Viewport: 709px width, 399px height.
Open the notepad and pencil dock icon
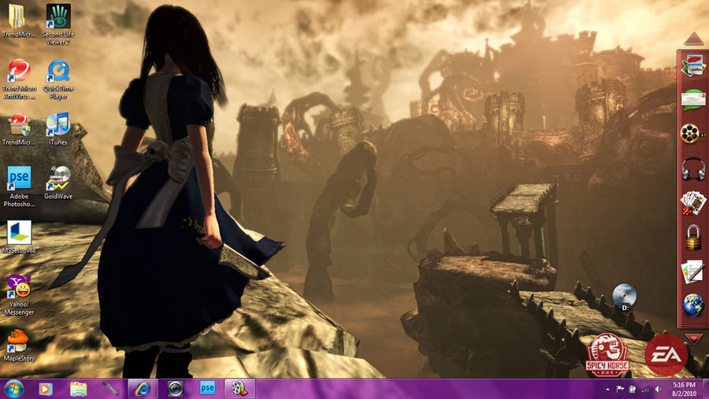coord(692,272)
